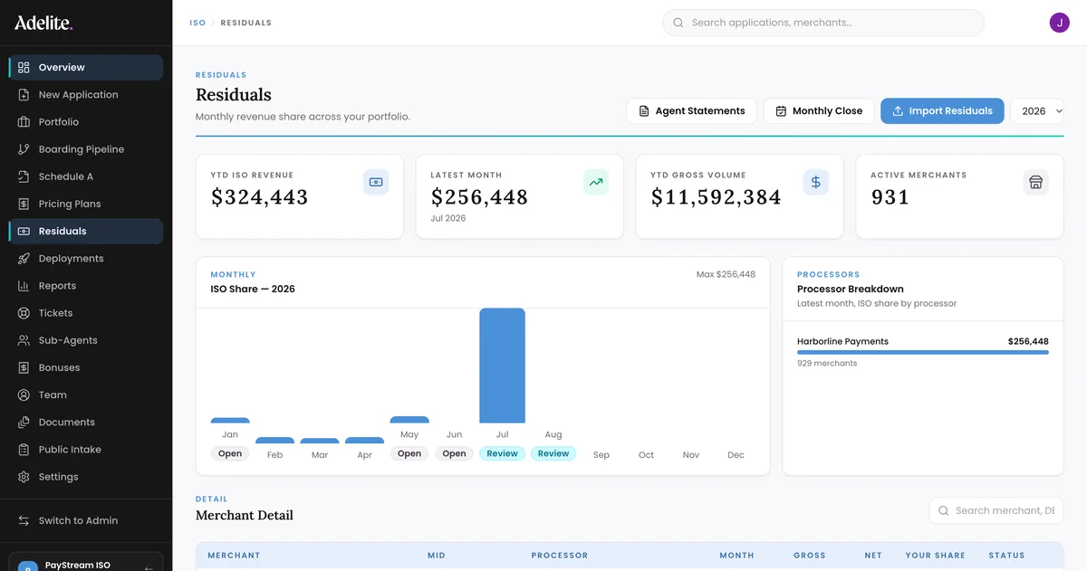Click the Residuals banknote sidebar icon

click(x=24, y=231)
